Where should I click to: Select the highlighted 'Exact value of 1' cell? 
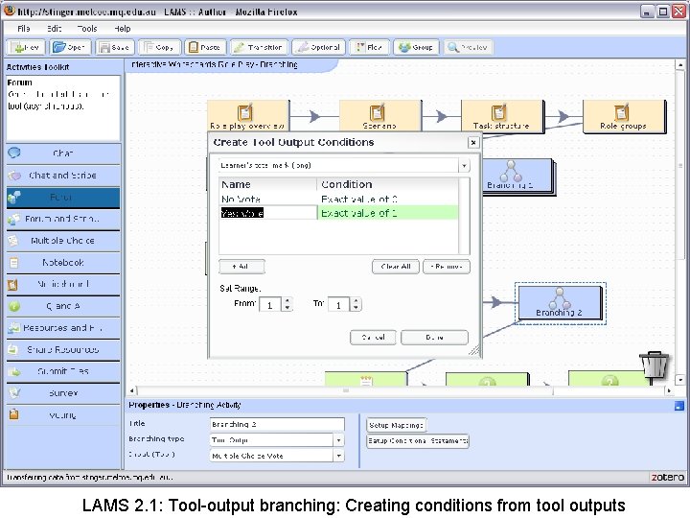(x=388, y=213)
